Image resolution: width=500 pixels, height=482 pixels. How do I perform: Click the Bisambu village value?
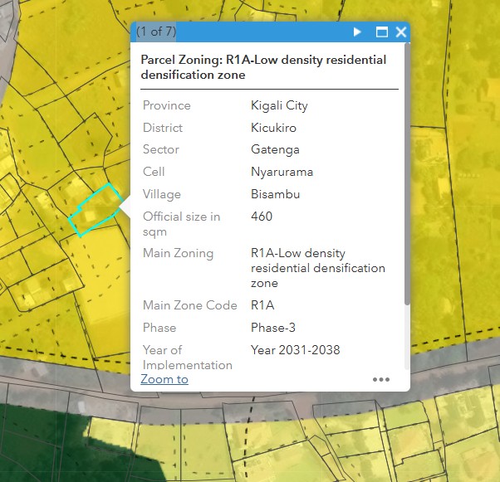276,194
